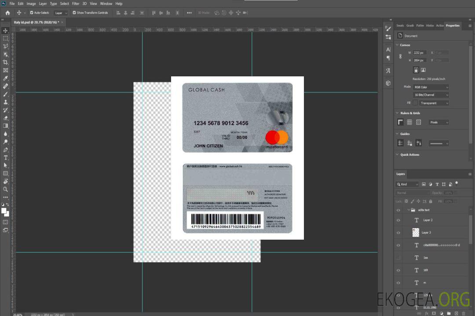Set canvas to portrait orientation
Viewport: 475px width, 316px height.
click(416, 70)
